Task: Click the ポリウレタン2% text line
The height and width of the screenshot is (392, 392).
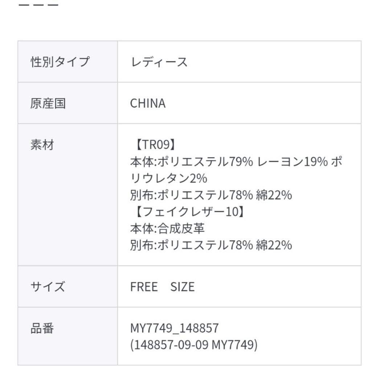Action: click(x=168, y=178)
